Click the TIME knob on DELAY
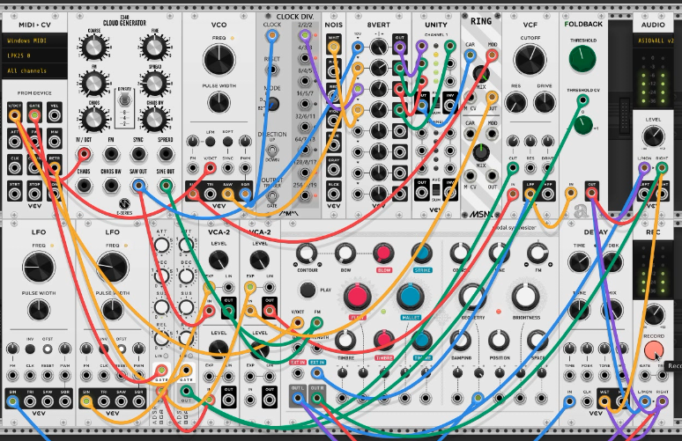This screenshot has height=441, width=682. (x=579, y=262)
